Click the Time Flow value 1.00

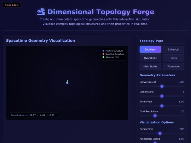click(181, 102)
